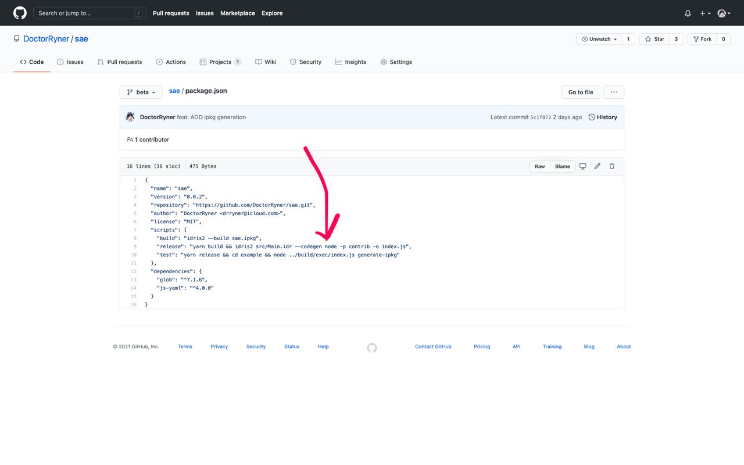Click the trash delete file icon
Viewport: 744px width, 465px height.
pos(612,166)
